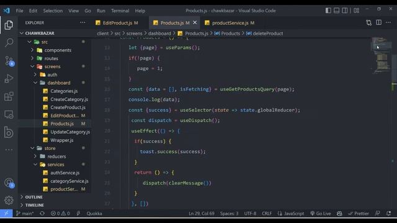Open the Bracketeer 'b' activity icon
The image size is (397, 223).
[x=9, y=132]
